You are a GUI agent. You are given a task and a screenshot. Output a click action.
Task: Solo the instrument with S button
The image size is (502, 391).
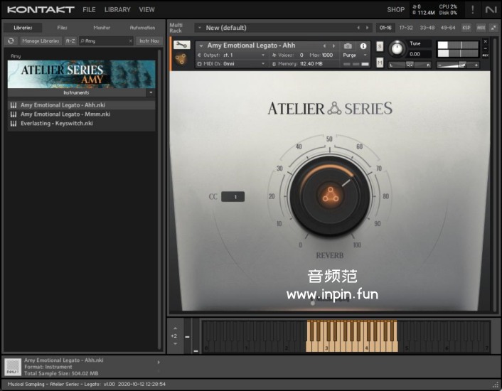tap(380, 46)
